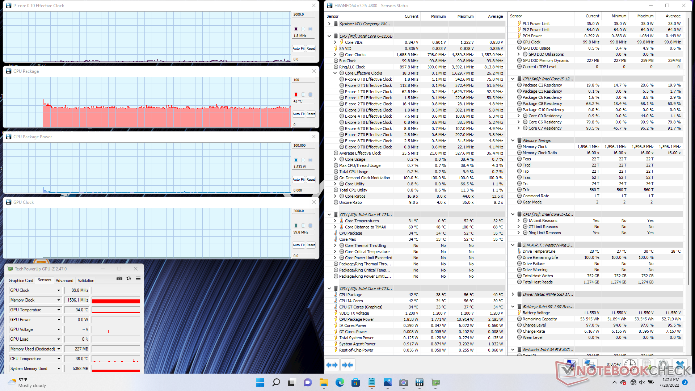Open the Chat app on taskbar
The height and width of the screenshot is (391, 695).
pos(308,382)
